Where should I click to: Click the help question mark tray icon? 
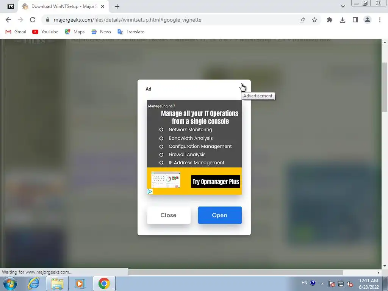pyautogui.click(x=313, y=283)
